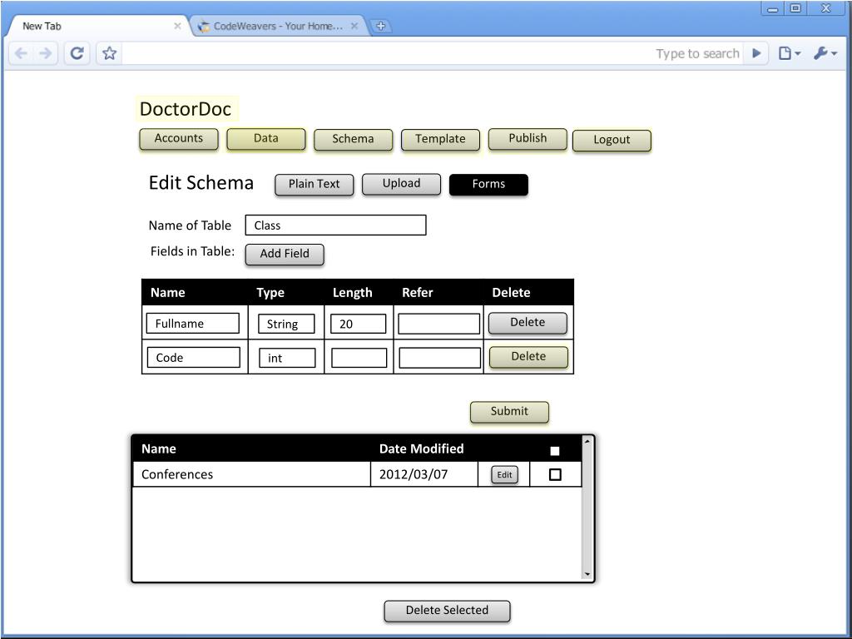852x639 pixels.
Task: Click Refer field in Code row
Action: pyautogui.click(x=439, y=358)
